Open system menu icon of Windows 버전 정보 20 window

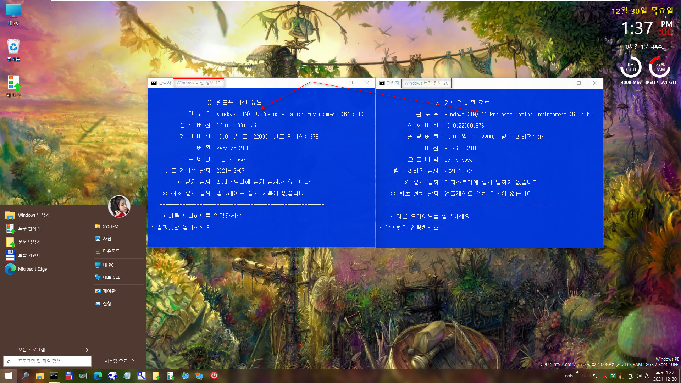[x=382, y=83]
